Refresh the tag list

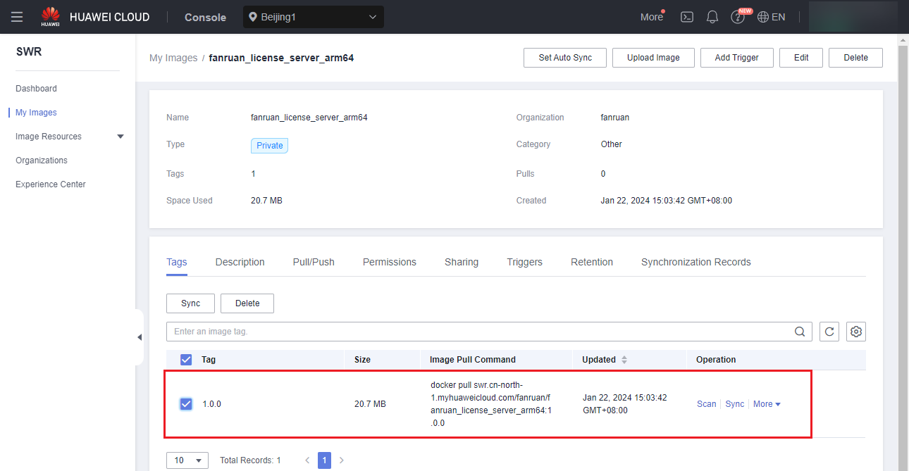pos(829,332)
